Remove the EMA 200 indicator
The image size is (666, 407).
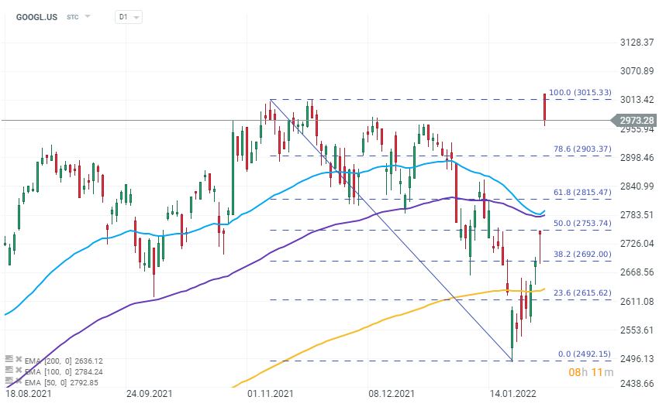pos(18,360)
